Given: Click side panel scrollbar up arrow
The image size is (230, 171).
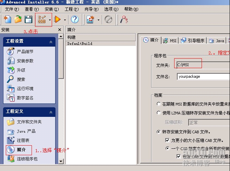Looking at the screenshot, I should click(x=61, y=36).
